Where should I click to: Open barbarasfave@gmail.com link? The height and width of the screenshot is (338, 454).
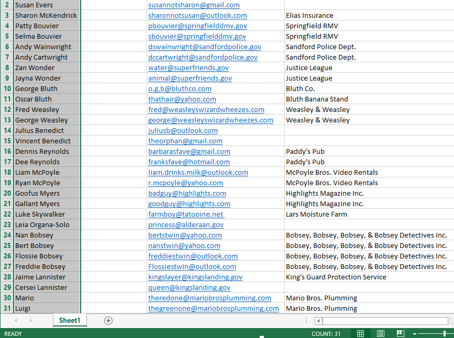189,151
